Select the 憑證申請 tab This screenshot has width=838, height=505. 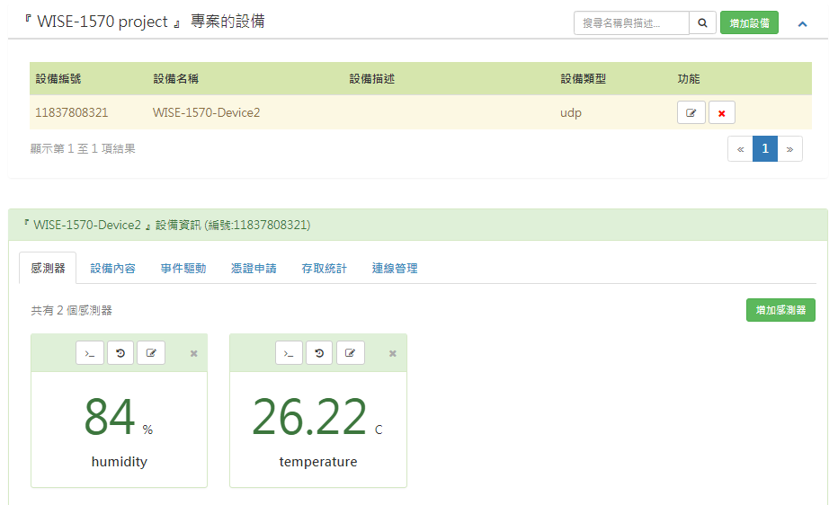(254, 268)
